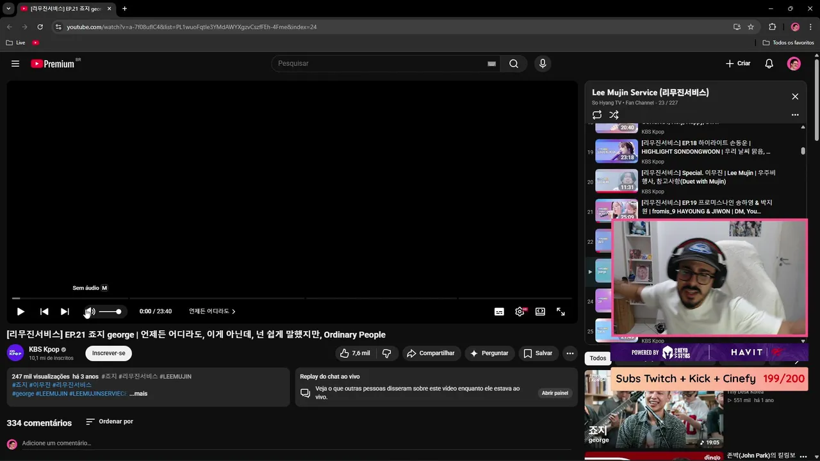Open playlist more options ellipsis

click(795, 115)
